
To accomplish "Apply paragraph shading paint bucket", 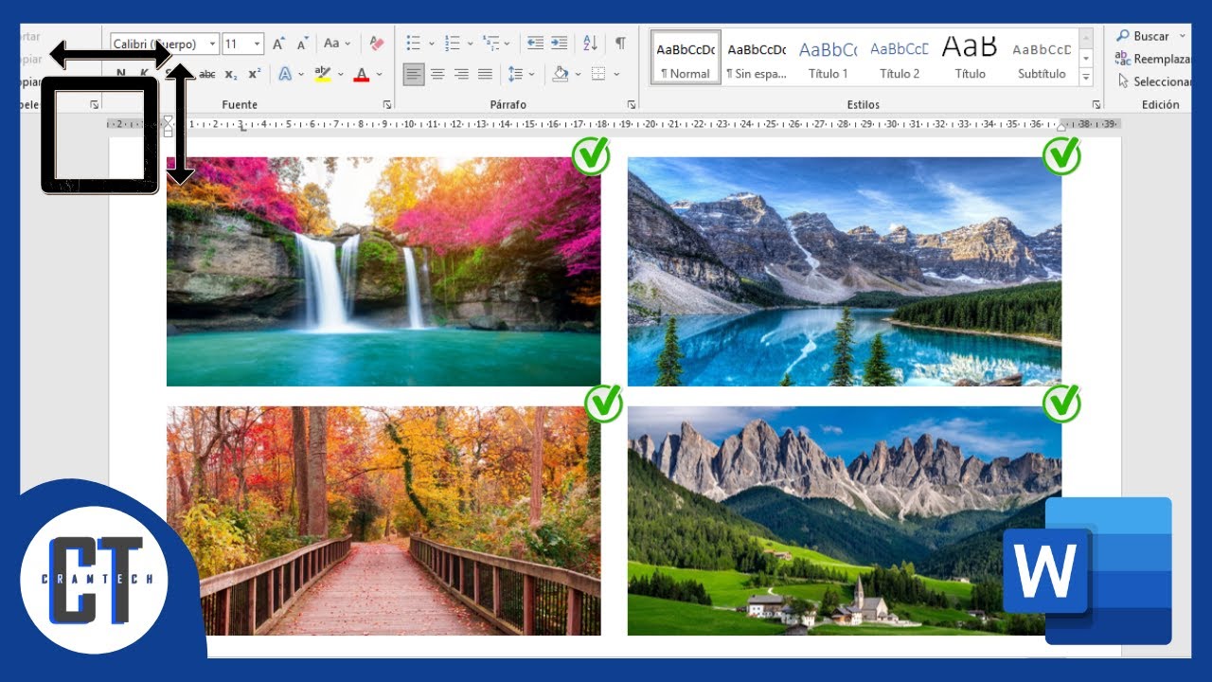I will (561, 74).
